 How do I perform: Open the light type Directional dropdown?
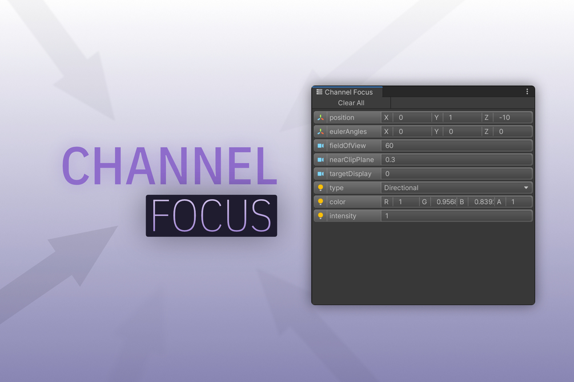456,188
